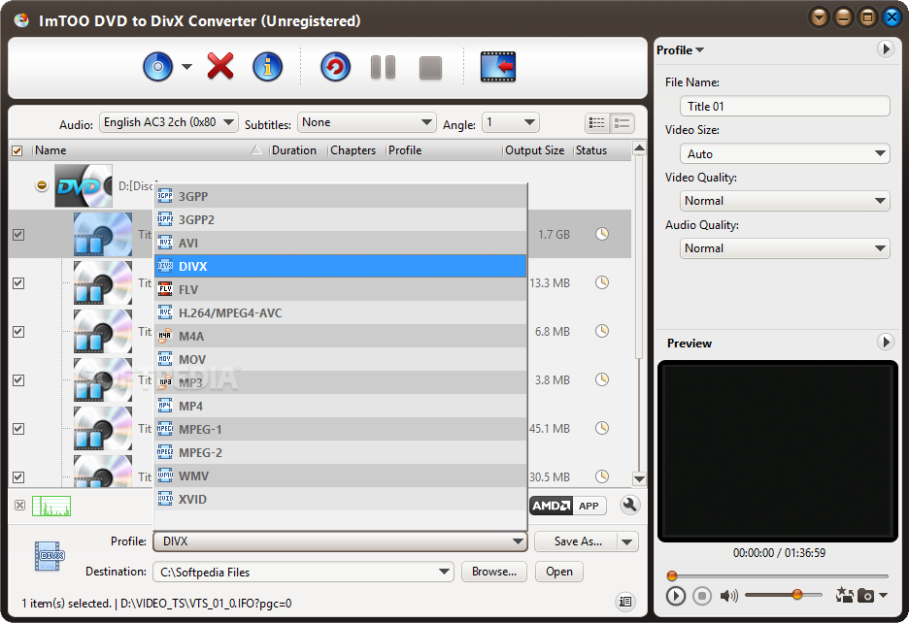
Task: Stop conversion with the square stop icon
Action: coord(430,68)
